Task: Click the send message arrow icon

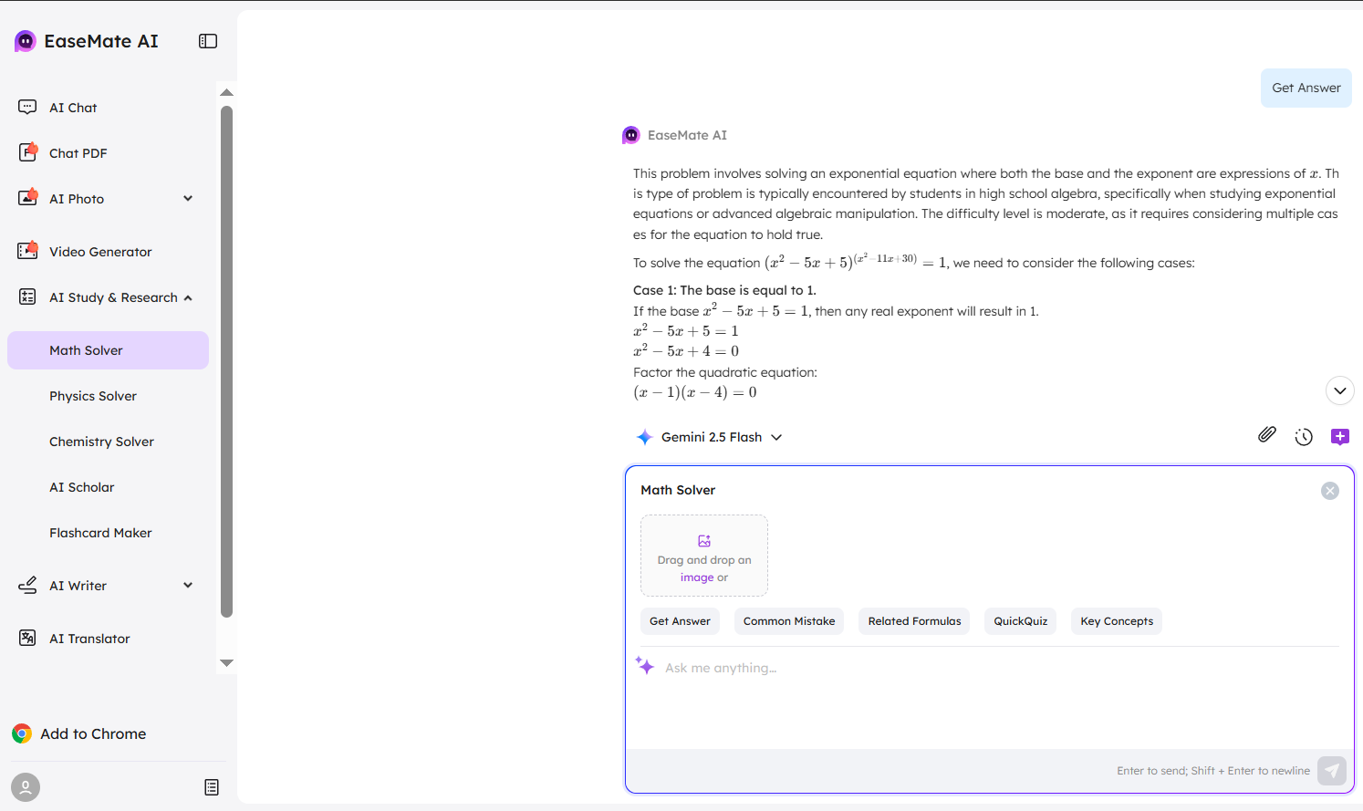Action: 1332,771
